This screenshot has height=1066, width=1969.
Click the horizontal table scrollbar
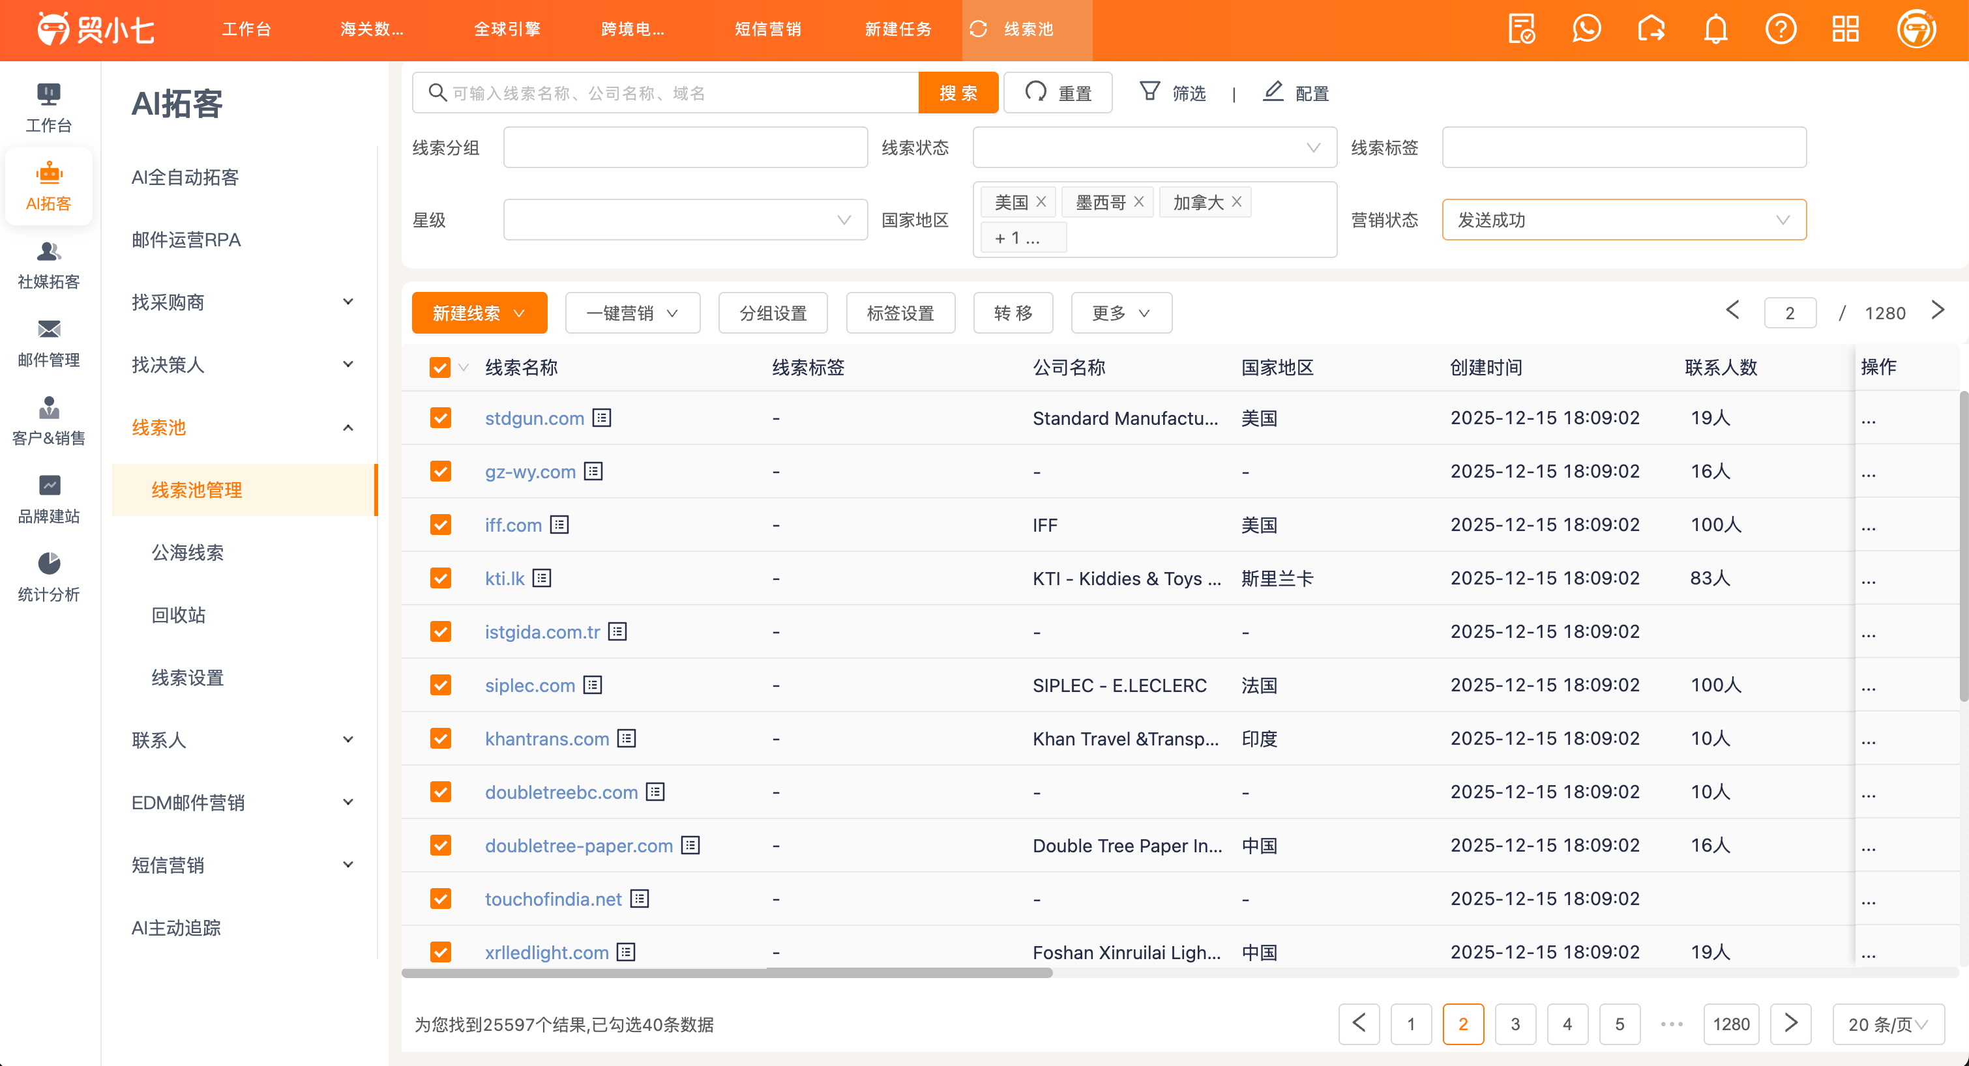[727, 973]
